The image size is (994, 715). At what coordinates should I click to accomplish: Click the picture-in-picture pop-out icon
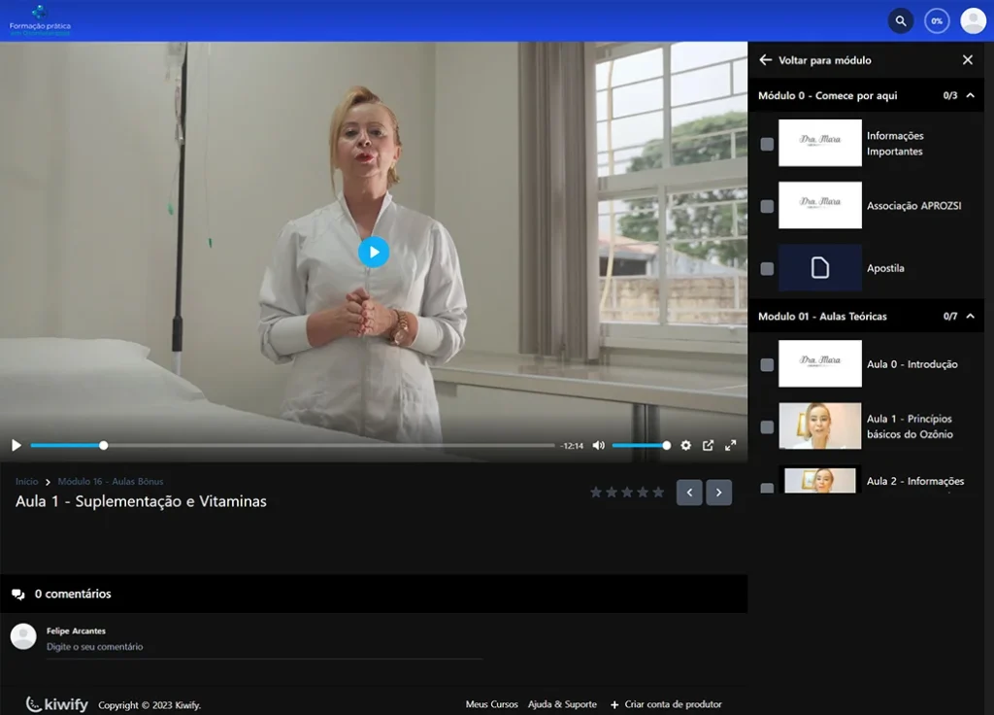click(708, 445)
